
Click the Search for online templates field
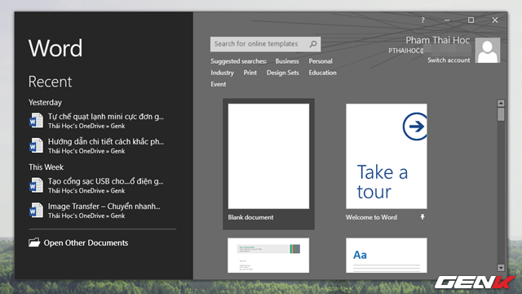(265, 44)
